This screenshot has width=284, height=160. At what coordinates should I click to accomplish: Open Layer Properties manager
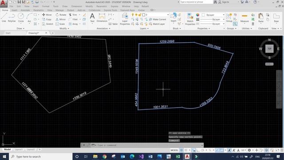click(125, 19)
